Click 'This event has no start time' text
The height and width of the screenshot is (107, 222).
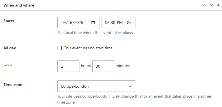[x=88, y=48]
